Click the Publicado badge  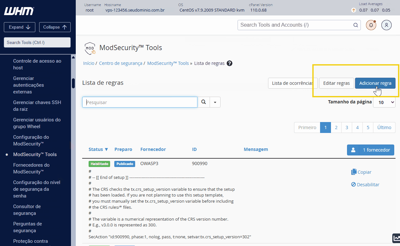(x=125, y=164)
